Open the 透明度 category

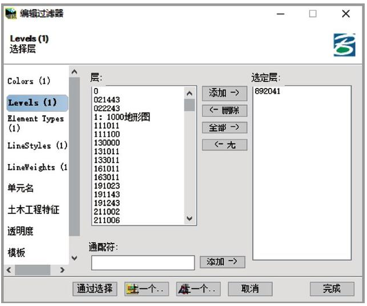point(20,231)
